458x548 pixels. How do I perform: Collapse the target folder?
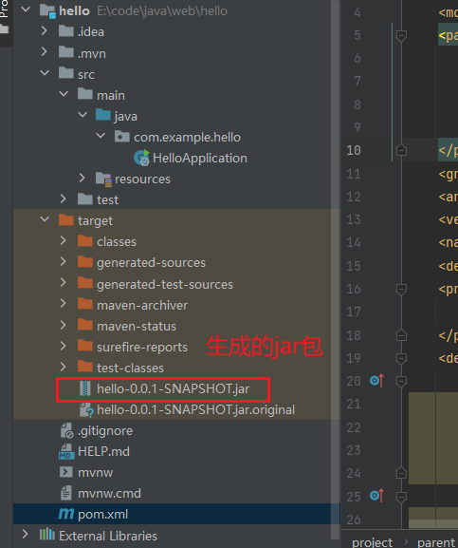point(45,219)
